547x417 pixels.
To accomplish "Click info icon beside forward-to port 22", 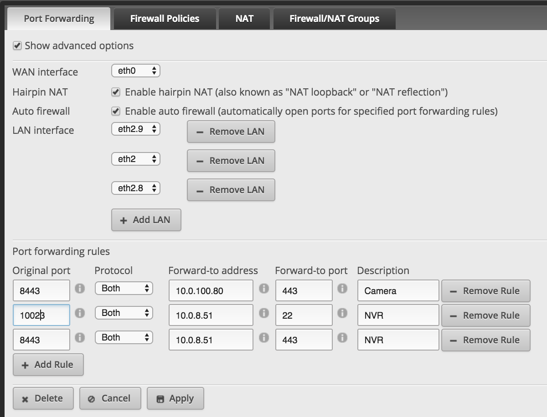I will 342,313.
